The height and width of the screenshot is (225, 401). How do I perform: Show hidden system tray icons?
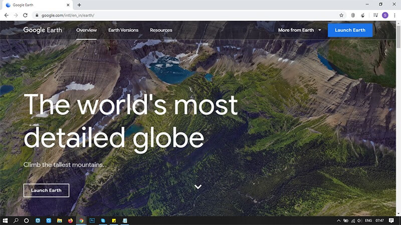tap(339, 220)
